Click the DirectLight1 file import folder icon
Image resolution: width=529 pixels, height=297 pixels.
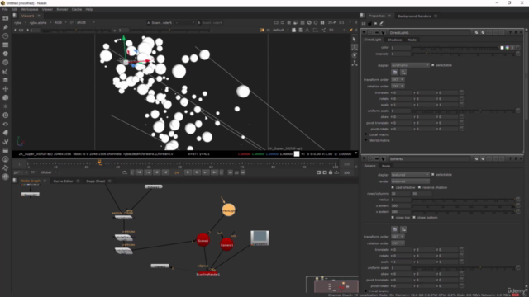click(395, 72)
